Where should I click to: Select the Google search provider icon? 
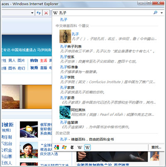(56, 148)
